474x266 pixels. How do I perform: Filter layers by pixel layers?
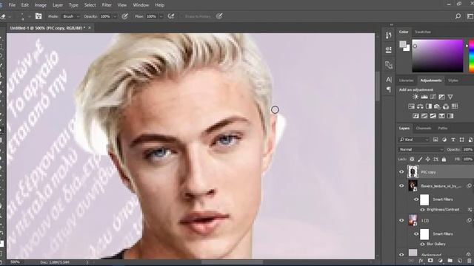[x=435, y=140]
